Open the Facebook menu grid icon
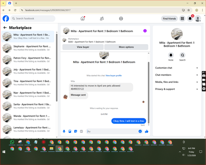 (182, 19)
